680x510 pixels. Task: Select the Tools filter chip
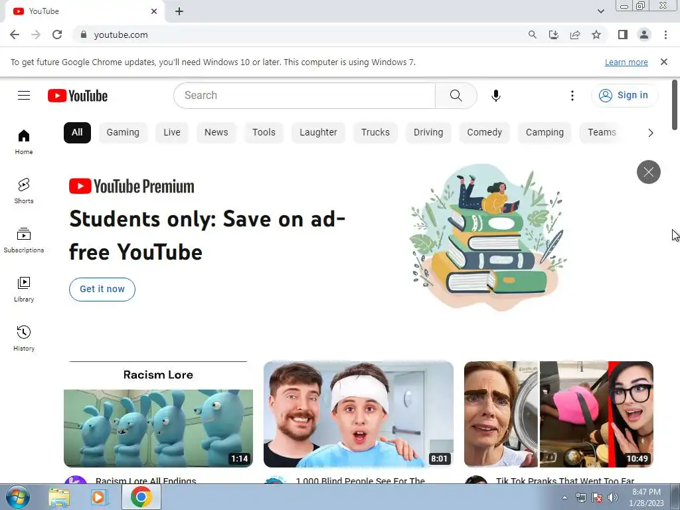point(264,133)
